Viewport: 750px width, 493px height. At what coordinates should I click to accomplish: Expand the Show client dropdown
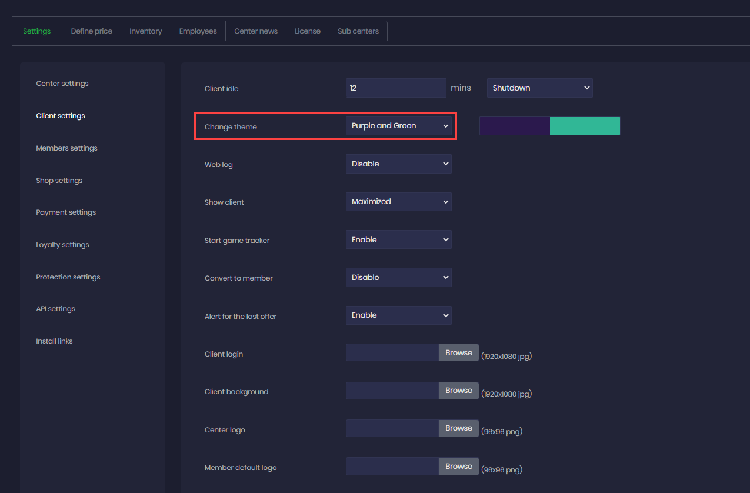(398, 201)
